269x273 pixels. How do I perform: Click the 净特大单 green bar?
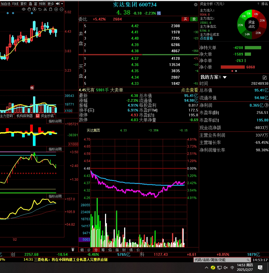point(253,48)
